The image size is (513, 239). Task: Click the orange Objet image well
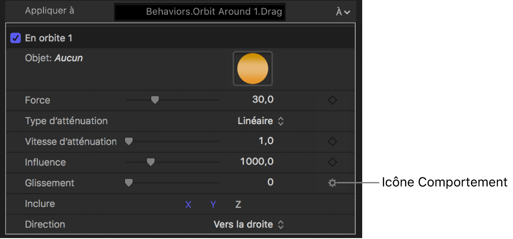253,69
